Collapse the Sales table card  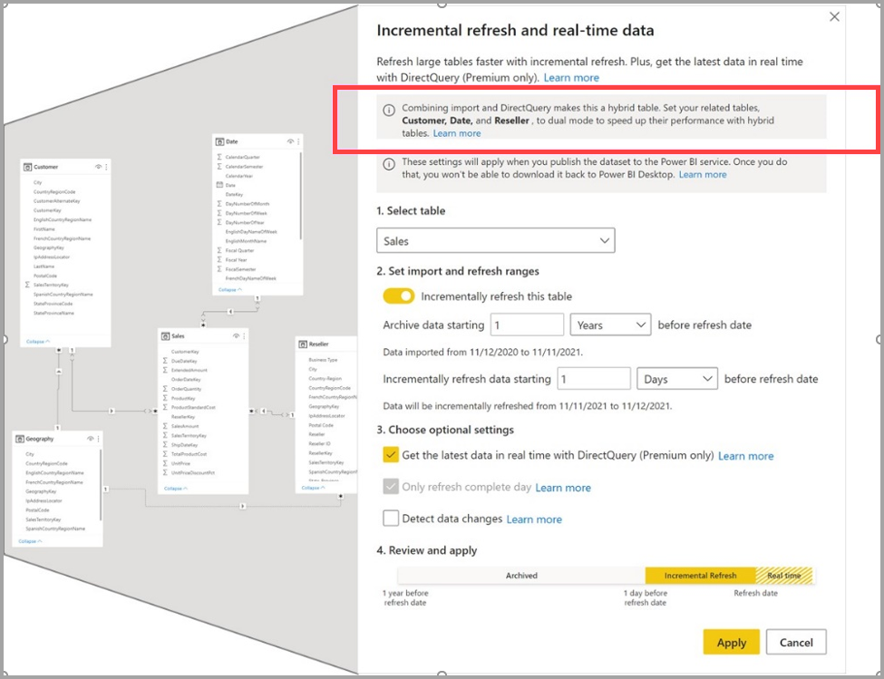pyautogui.click(x=176, y=489)
